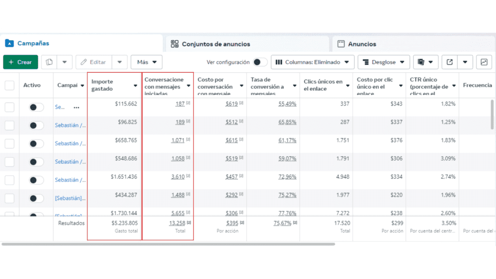
Task: Expand the Desglose dropdown
Action: point(384,62)
